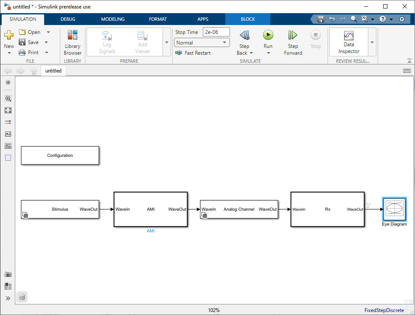The width and height of the screenshot is (415, 315).
Task: Open the quick access toolbar options menu
Action: [402, 19]
